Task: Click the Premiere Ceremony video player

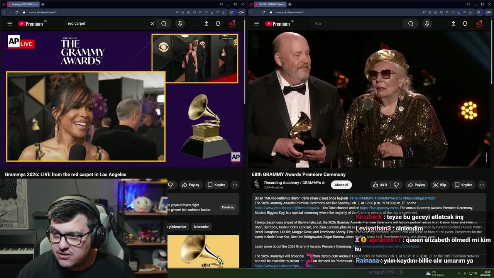Action: click(369, 99)
